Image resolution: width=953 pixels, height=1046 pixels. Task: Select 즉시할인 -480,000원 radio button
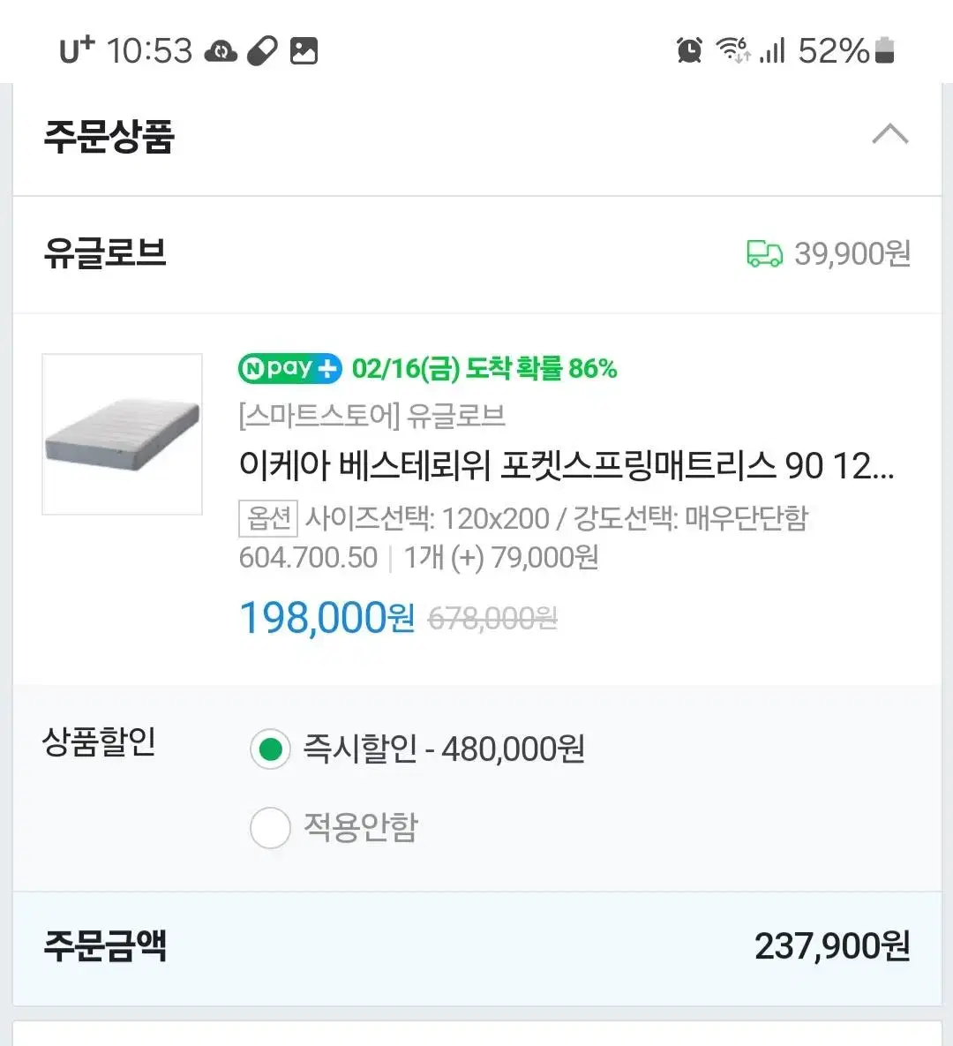[270, 749]
